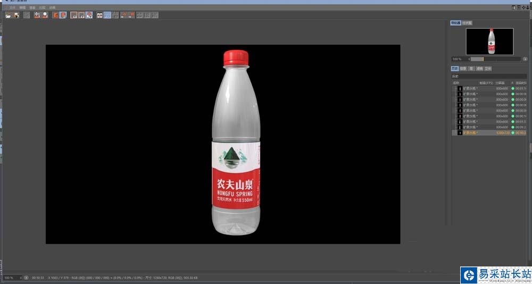Screen dimensions: 532x284
Task: Click the round plus button beside navigator slider
Action: pyautogui.click(x=525, y=59)
